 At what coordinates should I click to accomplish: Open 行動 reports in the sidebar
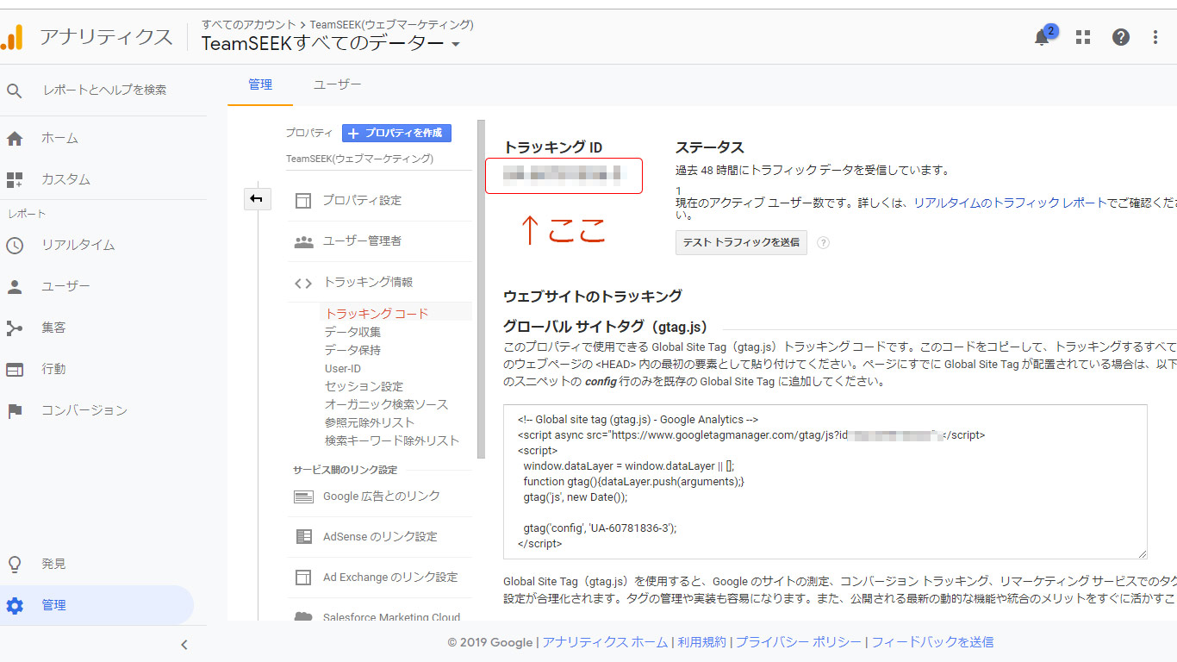(53, 369)
